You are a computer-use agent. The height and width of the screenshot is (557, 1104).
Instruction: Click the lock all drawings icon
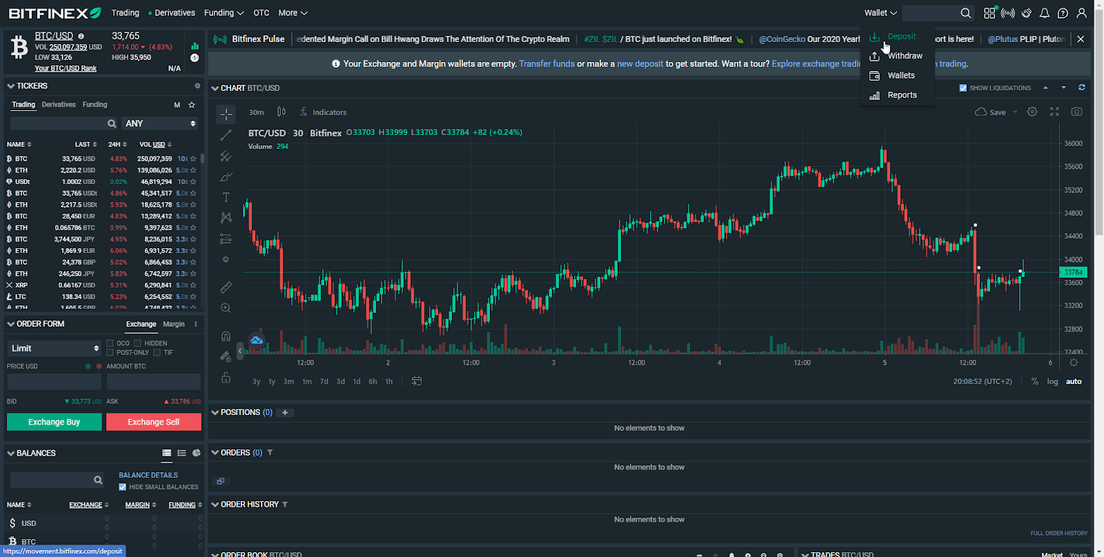coord(226,378)
